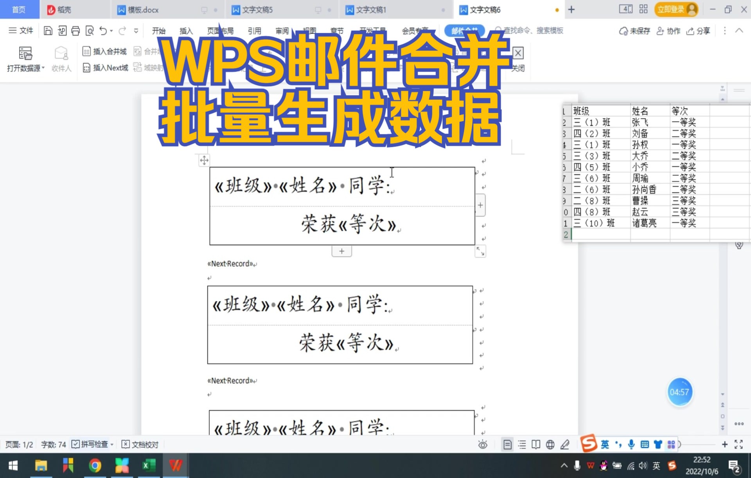
Task: Toggle 拼写检查 spell check
Action: [x=90, y=444]
